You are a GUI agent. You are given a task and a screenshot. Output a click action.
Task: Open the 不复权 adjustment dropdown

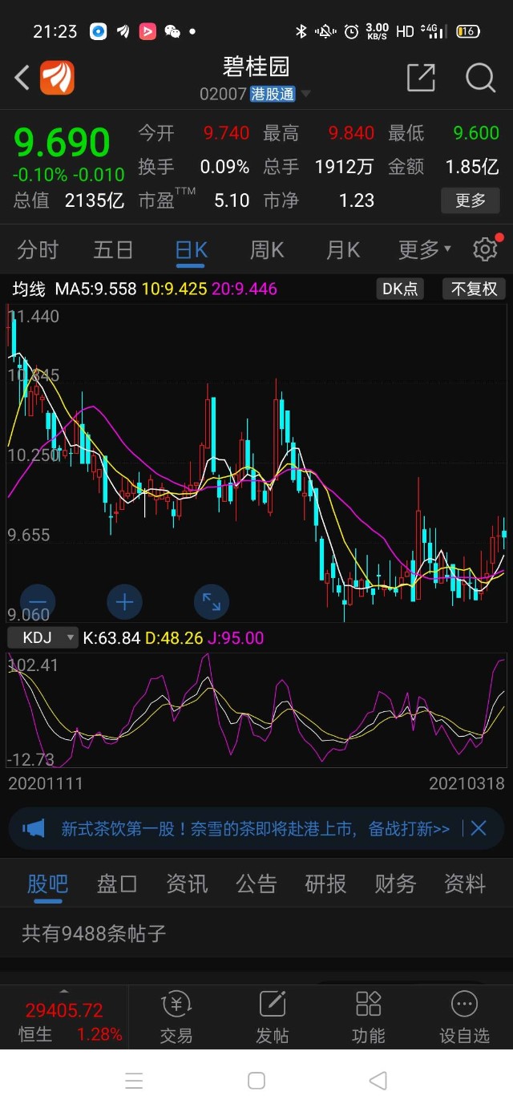tap(475, 289)
